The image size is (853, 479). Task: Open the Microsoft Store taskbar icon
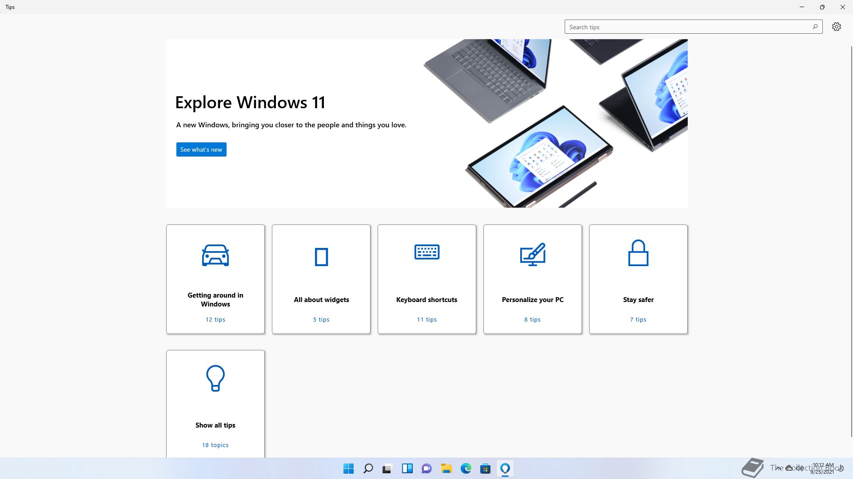pyautogui.click(x=485, y=468)
